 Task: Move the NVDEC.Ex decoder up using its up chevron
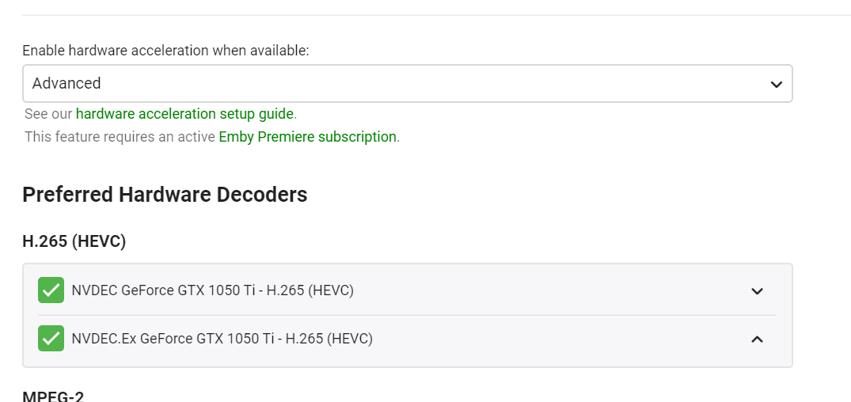pos(757,339)
